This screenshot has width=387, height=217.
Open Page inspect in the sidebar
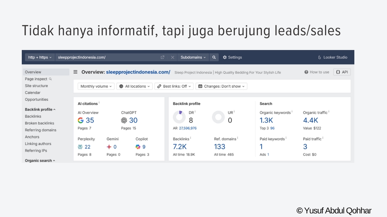36,79
